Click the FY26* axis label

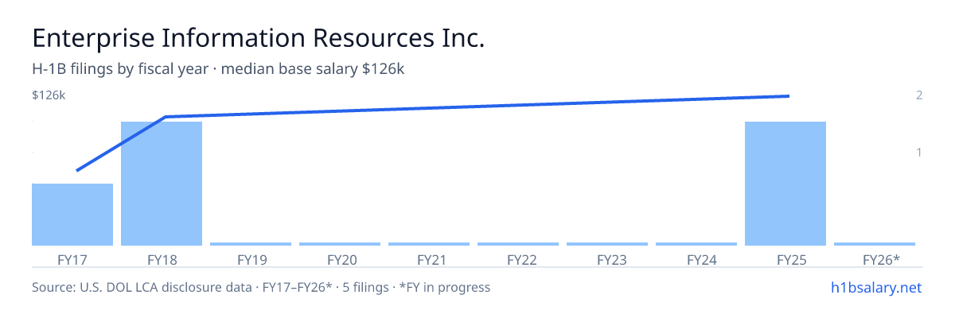point(881,259)
